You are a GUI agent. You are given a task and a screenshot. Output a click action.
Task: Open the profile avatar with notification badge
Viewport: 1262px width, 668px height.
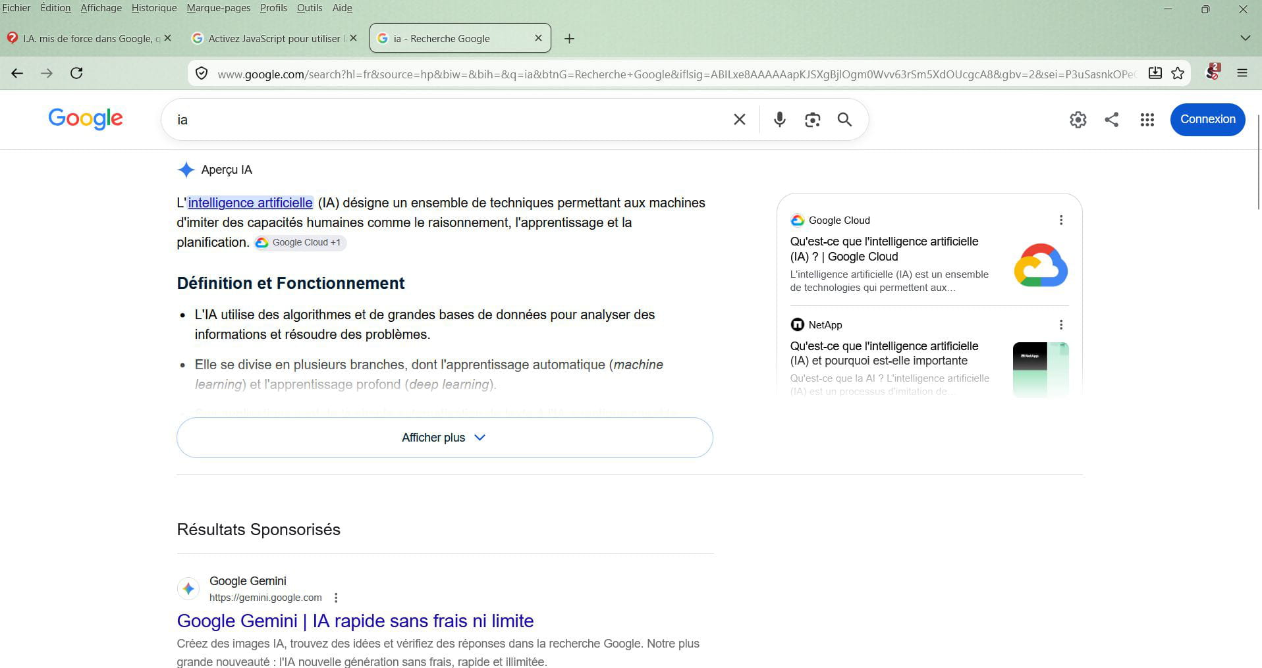pyautogui.click(x=1213, y=72)
